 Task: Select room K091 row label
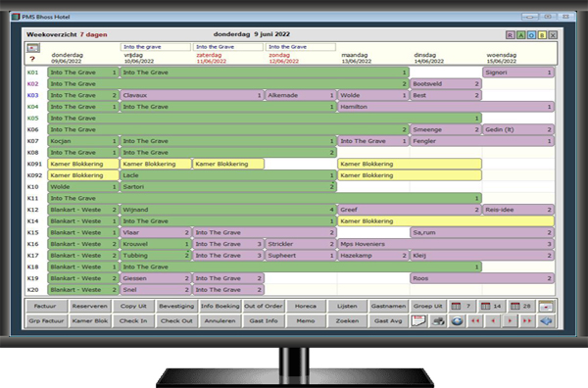pyautogui.click(x=34, y=164)
